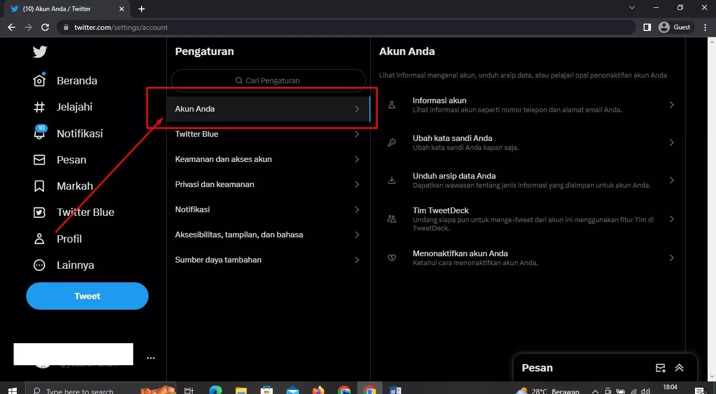Click the key icon beside Ubah kata sandi

click(392, 143)
